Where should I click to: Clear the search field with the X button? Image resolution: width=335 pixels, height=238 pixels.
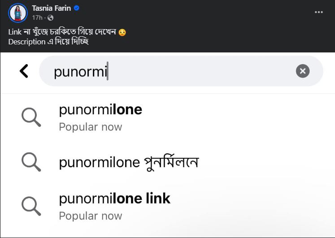[303, 71]
